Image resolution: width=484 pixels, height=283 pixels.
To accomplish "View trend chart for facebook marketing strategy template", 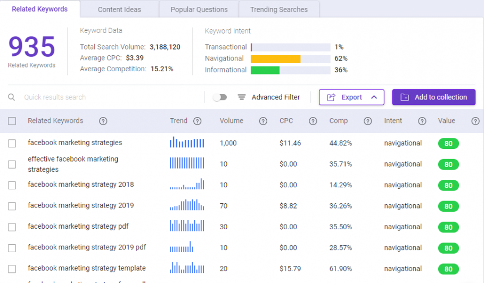I will pos(187,268).
